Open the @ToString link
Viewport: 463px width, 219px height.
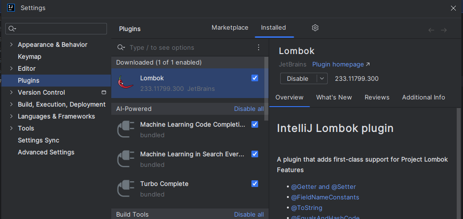[307, 208]
